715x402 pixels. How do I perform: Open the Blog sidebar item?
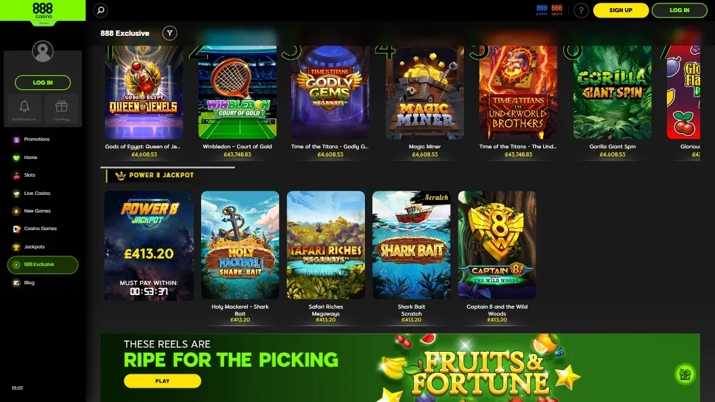[x=28, y=283]
